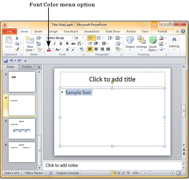This screenshot has height=180, width=189.
Task: Increase list indent level
Action: click(x=96, y=43)
